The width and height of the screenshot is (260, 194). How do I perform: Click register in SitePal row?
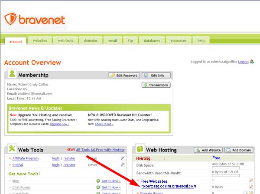[69, 165]
